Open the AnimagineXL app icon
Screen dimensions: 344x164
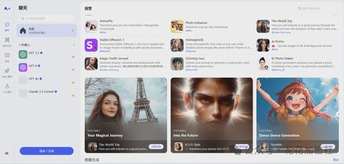[177, 45]
